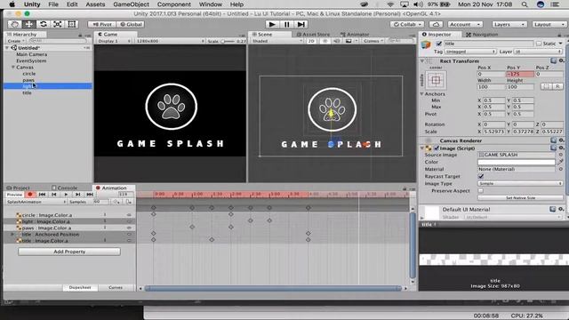Toggle the Pivot handle position button
Screen dimensions: 569x320
(102, 24)
